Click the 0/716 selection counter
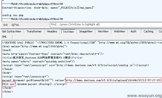This screenshot has width=162, height=98. pyautogui.click(x=15, y=25)
